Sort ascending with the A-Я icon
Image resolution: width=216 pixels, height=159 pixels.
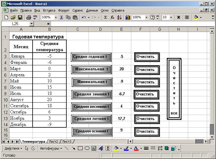coord(119,17)
